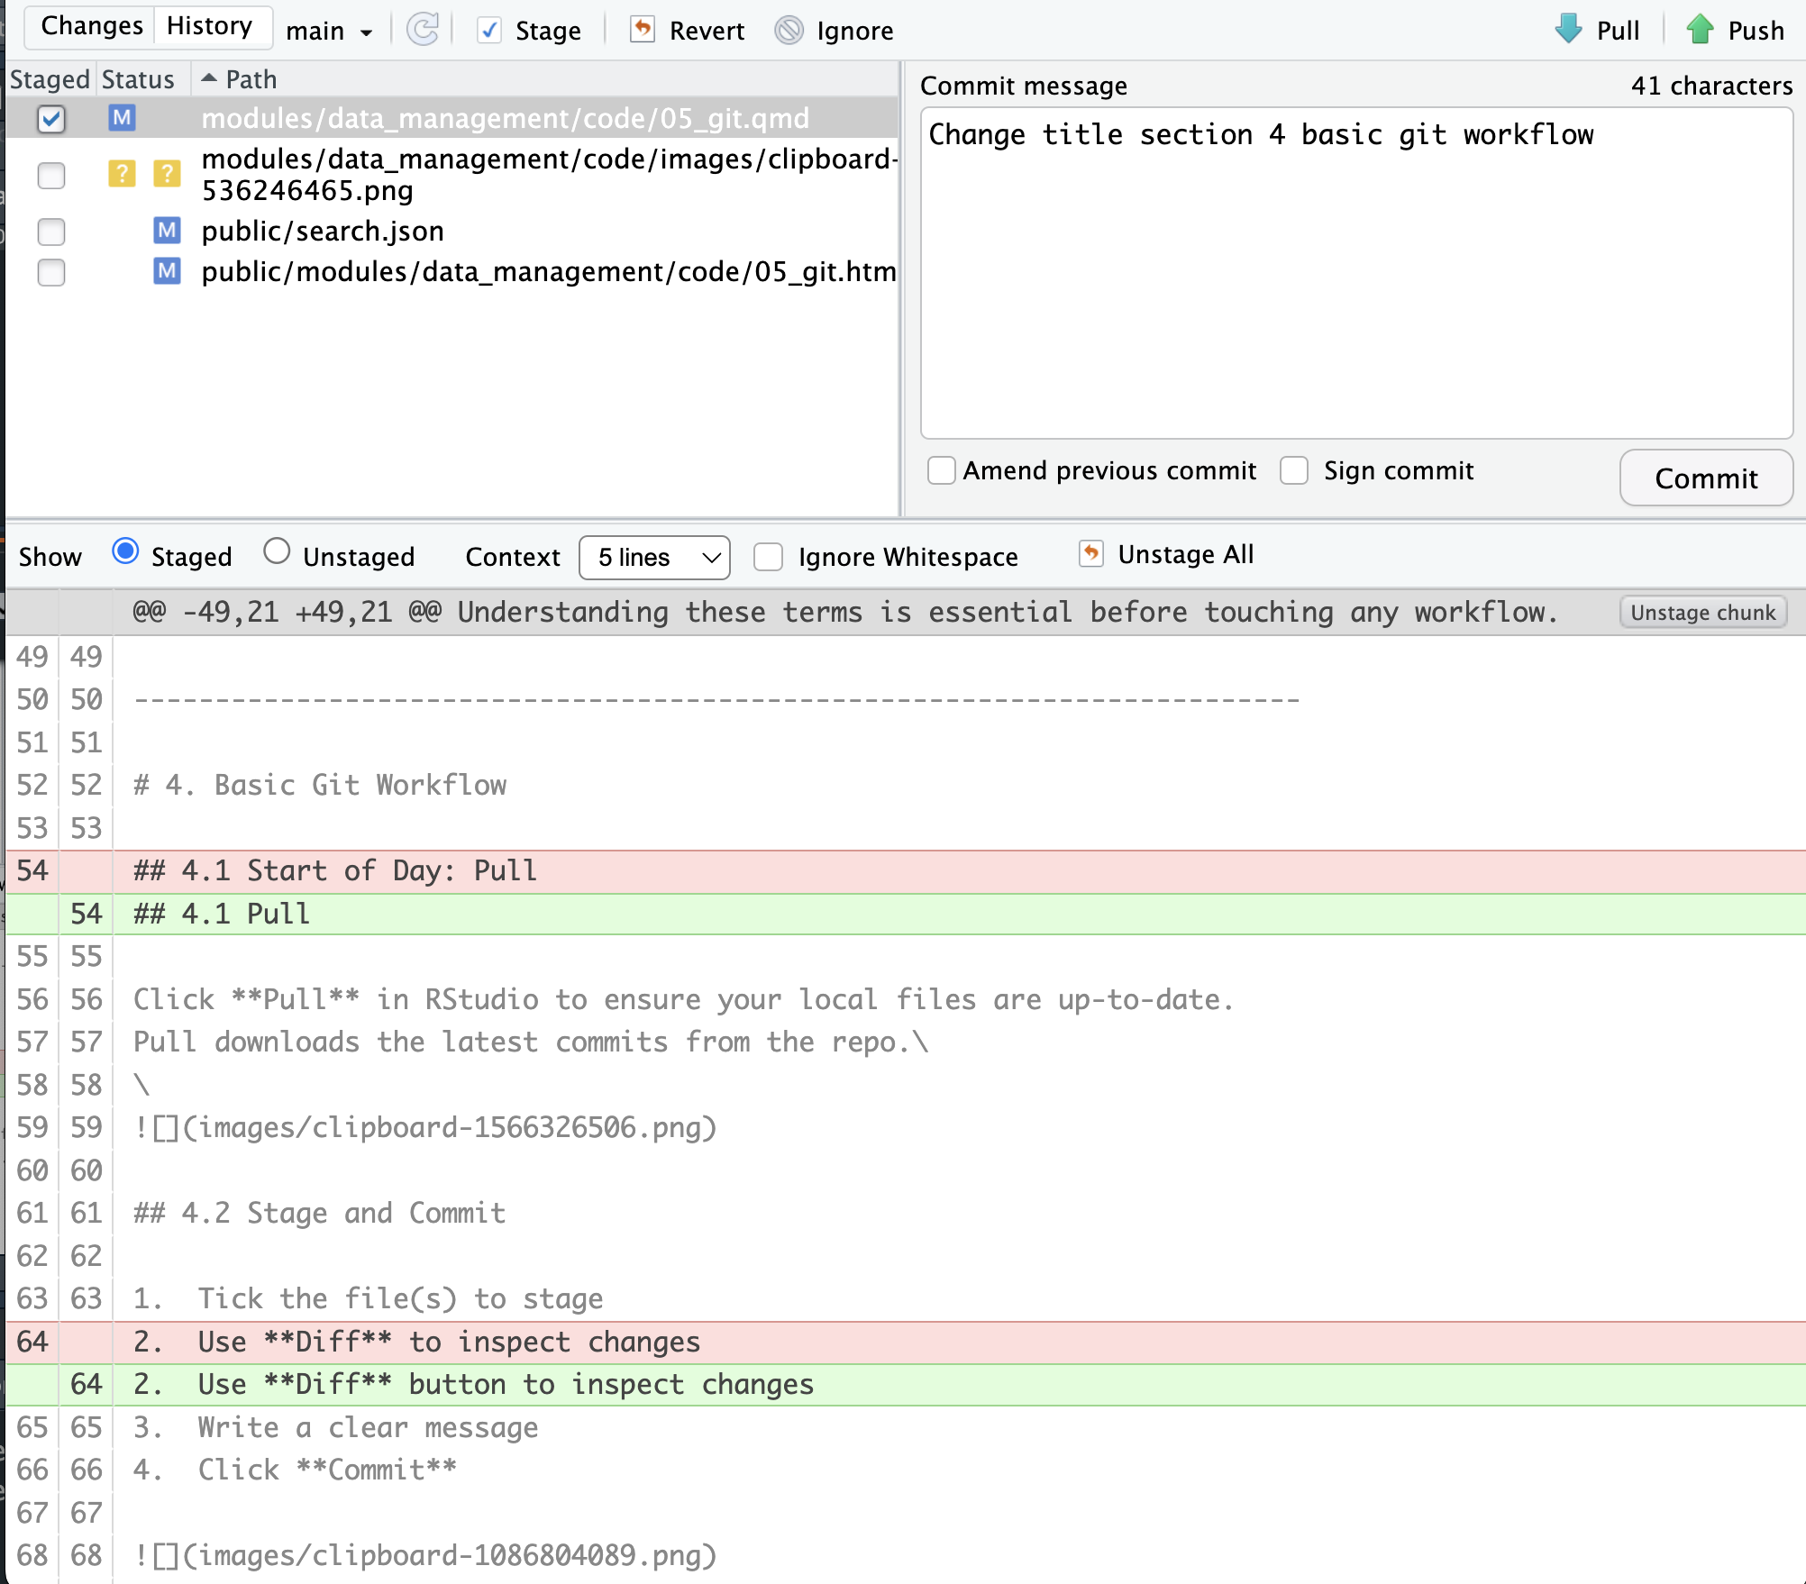The image size is (1806, 1584).
Task: Click the Unstage chunk button
Action: point(1702,613)
